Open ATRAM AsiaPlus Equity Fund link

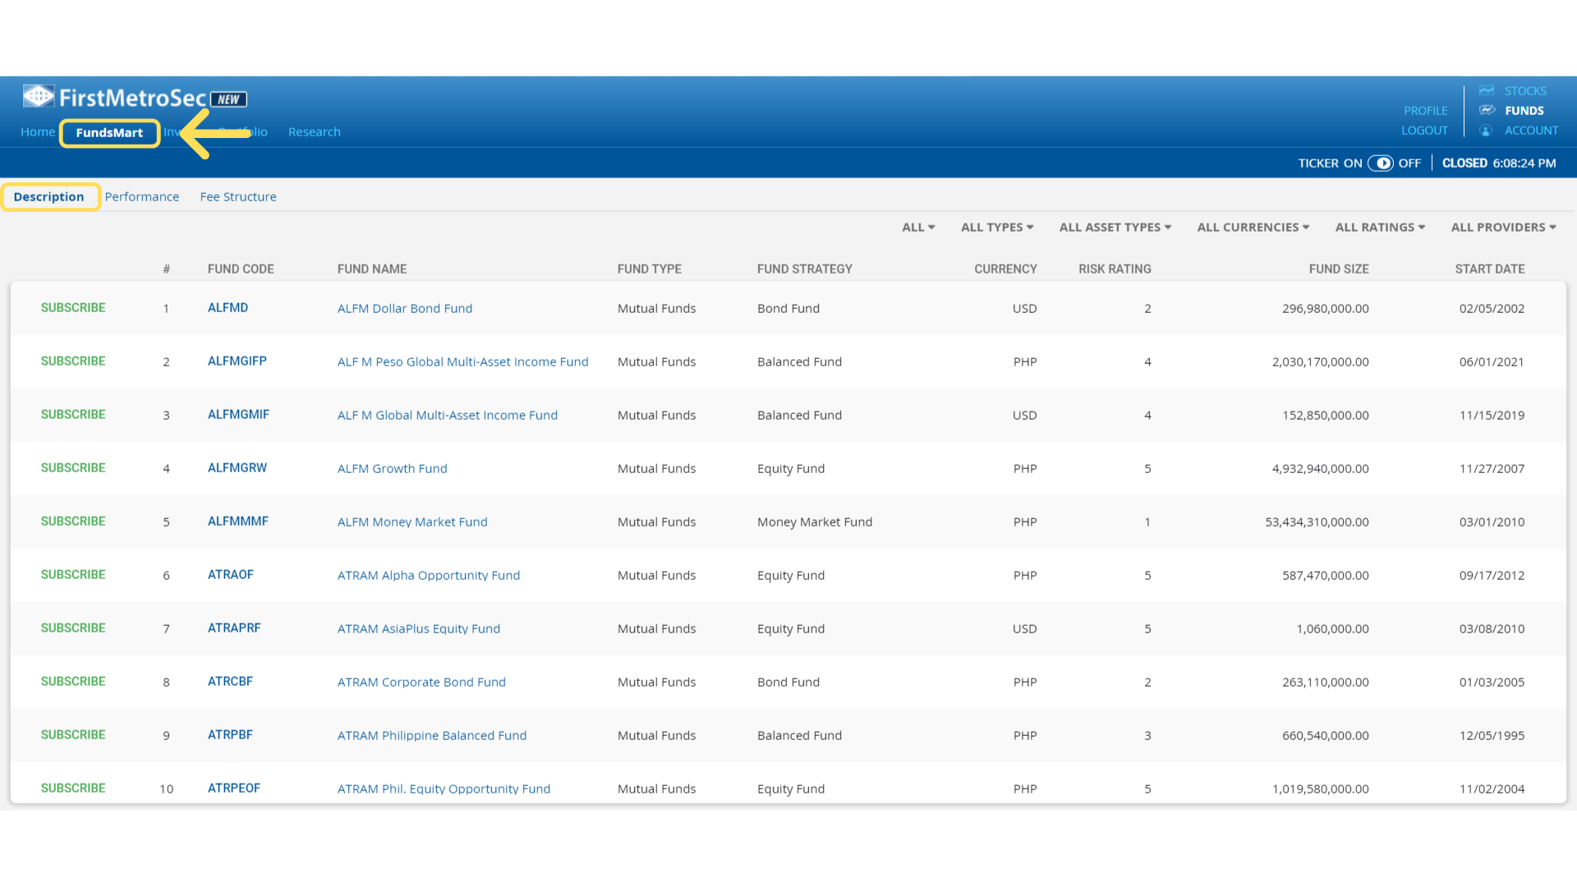[x=418, y=629]
